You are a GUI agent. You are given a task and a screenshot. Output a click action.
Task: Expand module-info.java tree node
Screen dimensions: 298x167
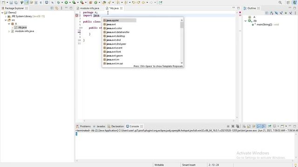(9, 31)
